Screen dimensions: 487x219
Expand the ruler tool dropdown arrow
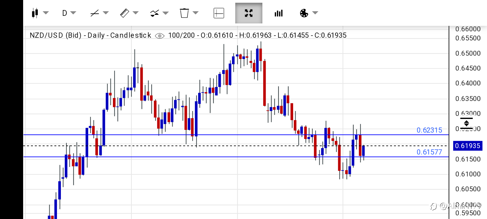pos(135,13)
